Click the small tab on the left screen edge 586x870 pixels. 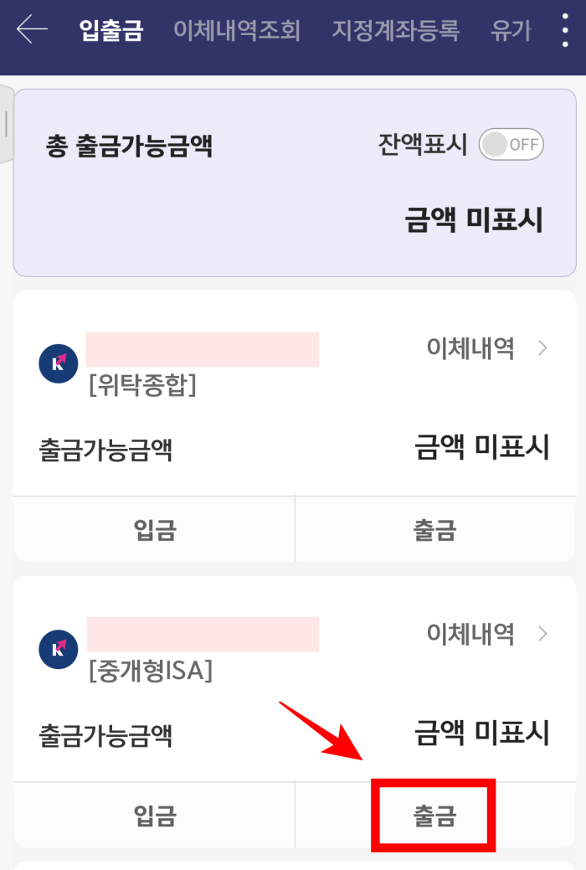pos(4,126)
